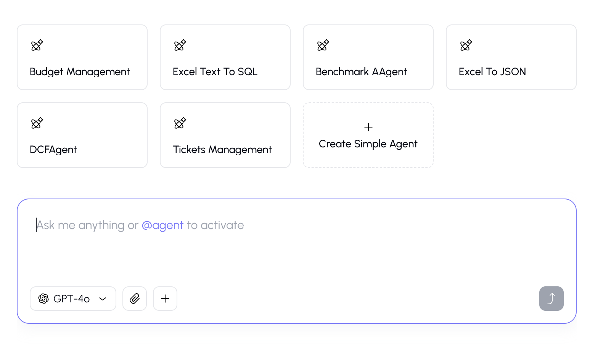Open the GPT-4o model dropdown
The height and width of the screenshot is (352, 611).
72,299
